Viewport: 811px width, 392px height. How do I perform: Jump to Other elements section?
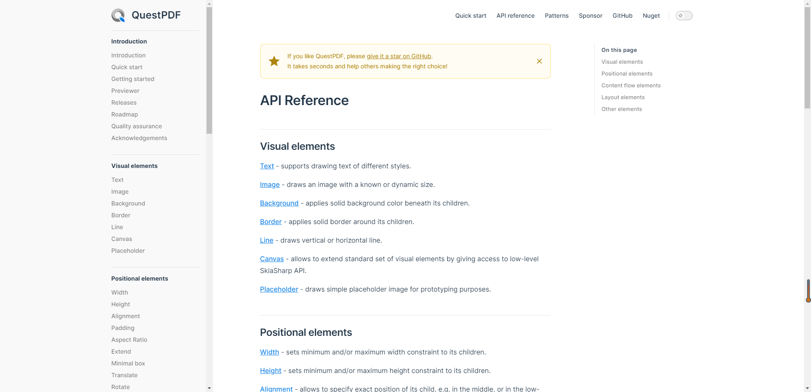622,109
